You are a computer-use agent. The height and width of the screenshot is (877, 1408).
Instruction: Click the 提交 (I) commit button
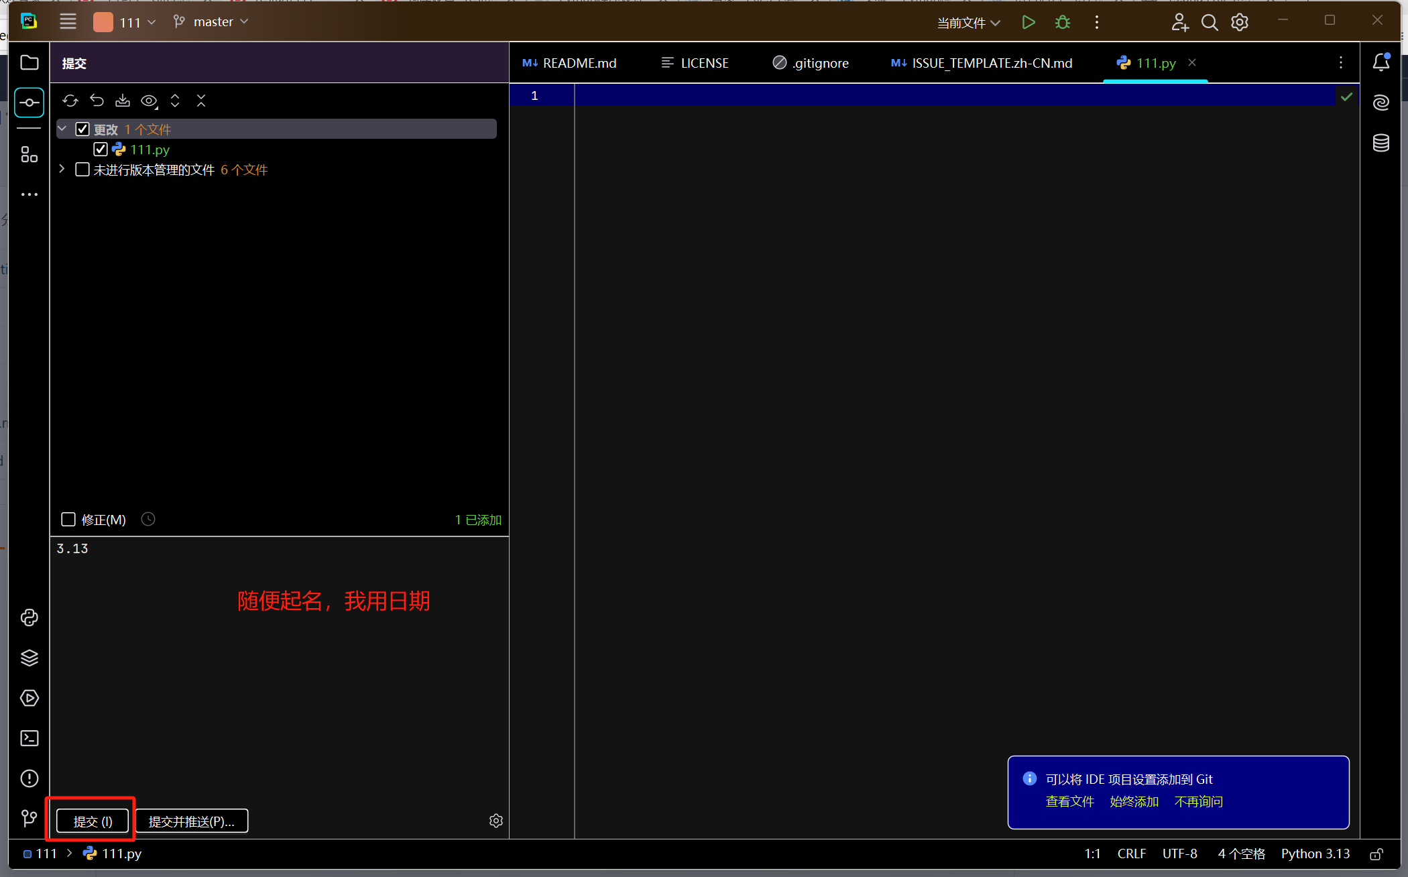(93, 821)
